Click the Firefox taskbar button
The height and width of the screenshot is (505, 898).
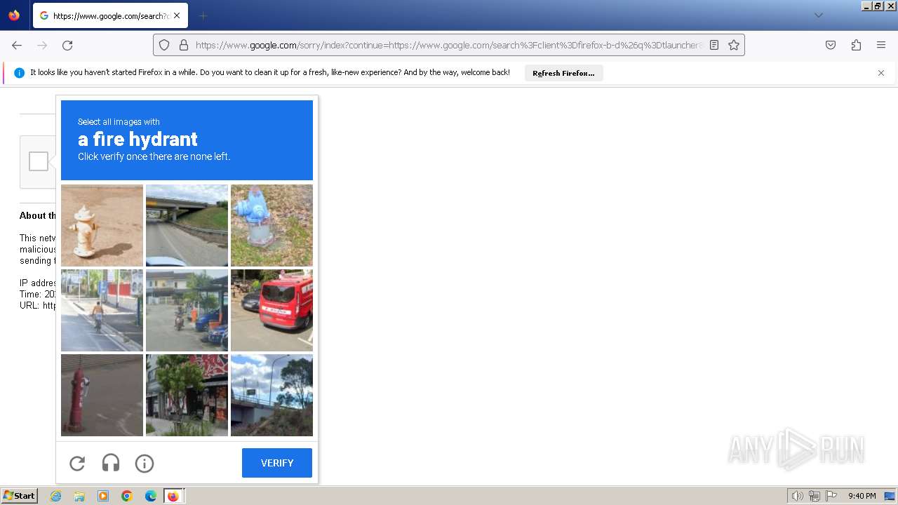[173, 496]
